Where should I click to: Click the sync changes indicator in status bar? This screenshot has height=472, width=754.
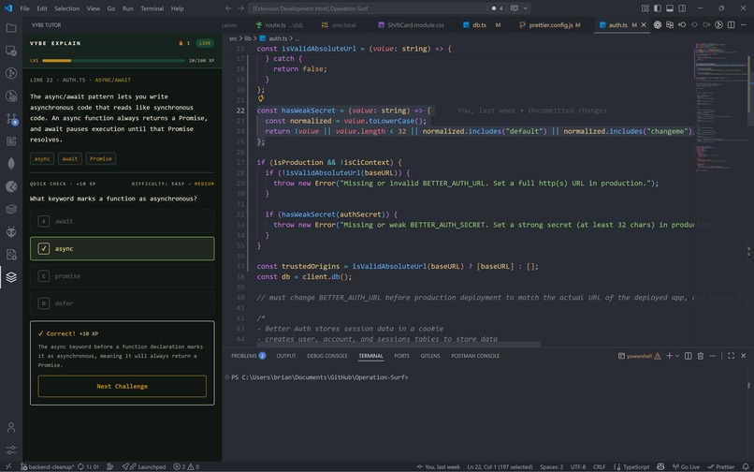click(x=88, y=466)
